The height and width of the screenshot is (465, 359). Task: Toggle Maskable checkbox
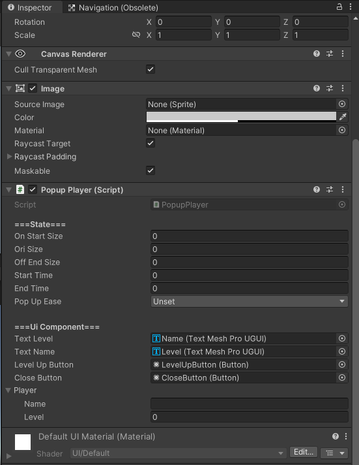click(x=151, y=170)
